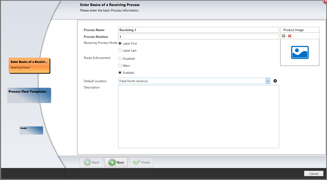Click the Process Revision field

198,37
